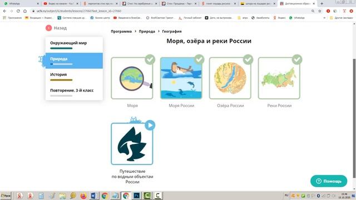Image resolution: width=356 pixels, height=200 pixels.
Task: Open Photoshop from the taskbar
Action: [x=137, y=196]
